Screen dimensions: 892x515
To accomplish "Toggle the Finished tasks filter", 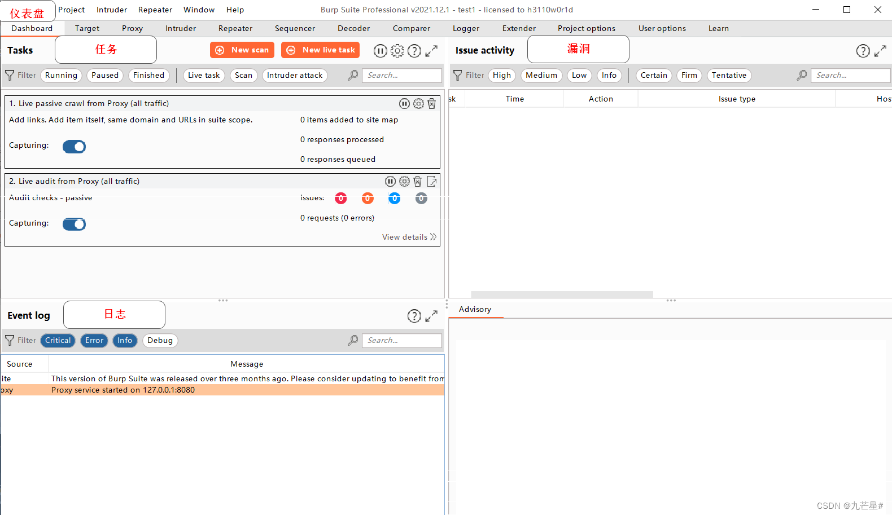I will 149,75.
